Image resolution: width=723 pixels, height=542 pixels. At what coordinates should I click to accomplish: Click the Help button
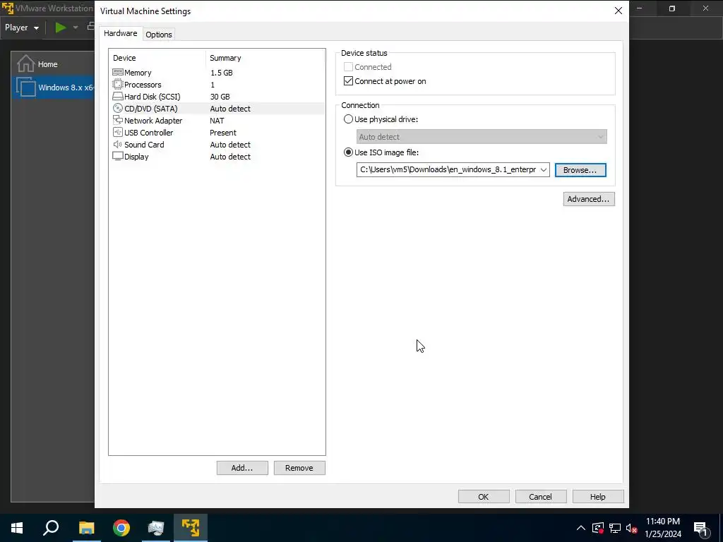[597, 496]
